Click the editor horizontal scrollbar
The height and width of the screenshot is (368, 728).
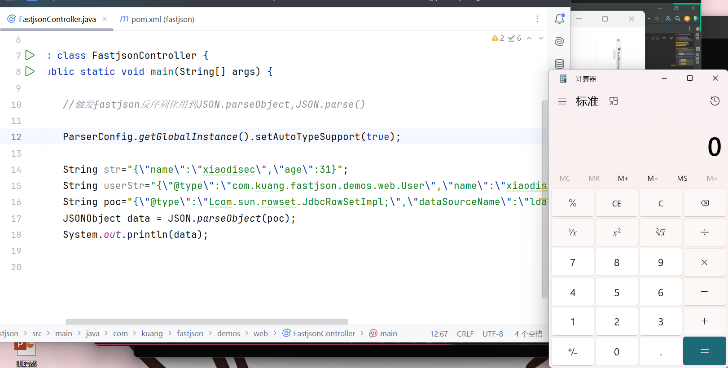pos(206,322)
